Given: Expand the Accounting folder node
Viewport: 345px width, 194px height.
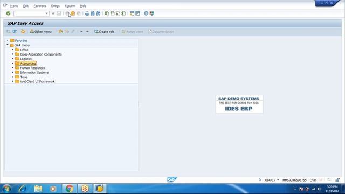Looking at the screenshot, I should point(12,63).
